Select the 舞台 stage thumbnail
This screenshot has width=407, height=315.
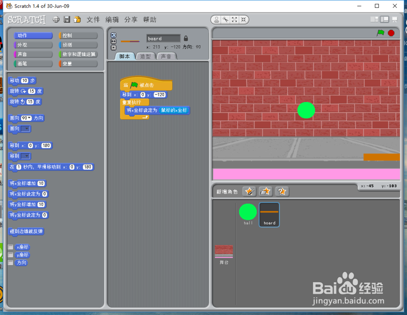click(x=224, y=254)
